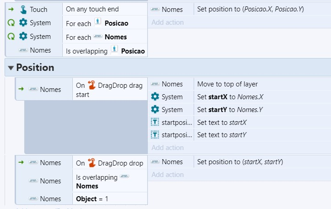The width and height of the screenshot is (331, 209).
Task: Click DragDrop icon in drop condition
Action: pyautogui.click(x=92, y=163)
